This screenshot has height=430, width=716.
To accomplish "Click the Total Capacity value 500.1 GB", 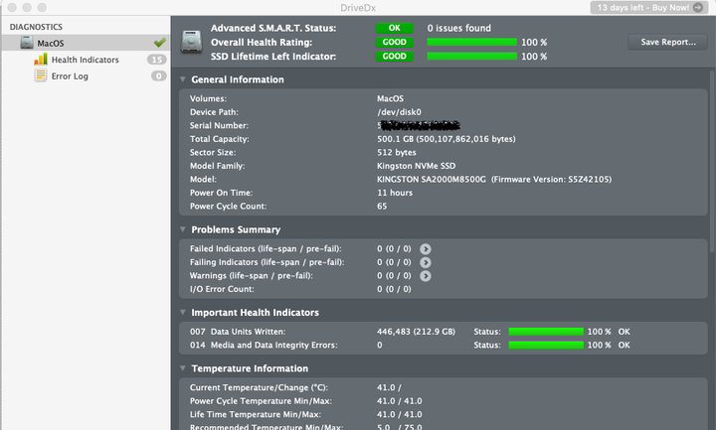I will click(447, 139).
